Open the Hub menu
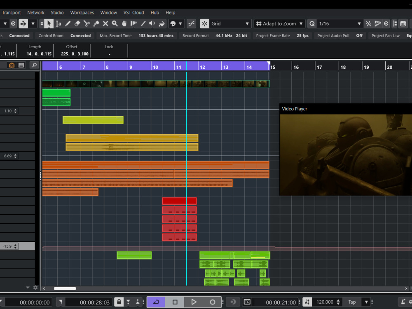412x309 pixels. click(155, 12)
